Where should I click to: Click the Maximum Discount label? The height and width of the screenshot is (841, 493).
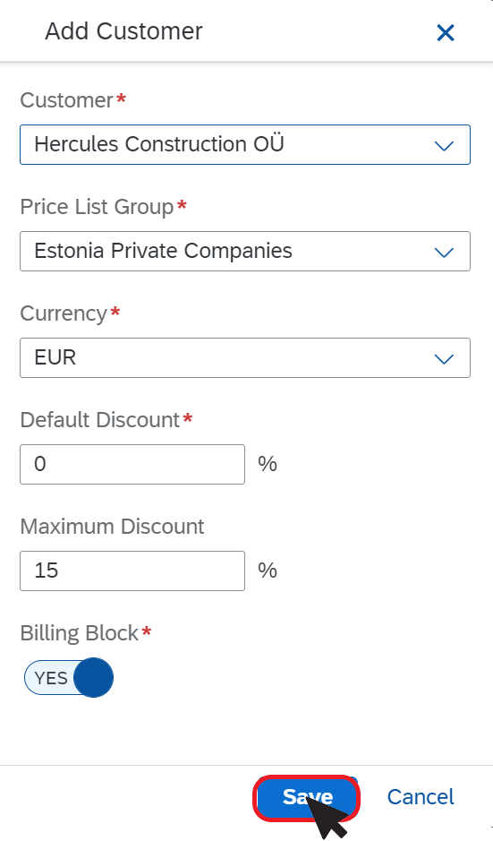pyautogui.click(x=112, y=527)
